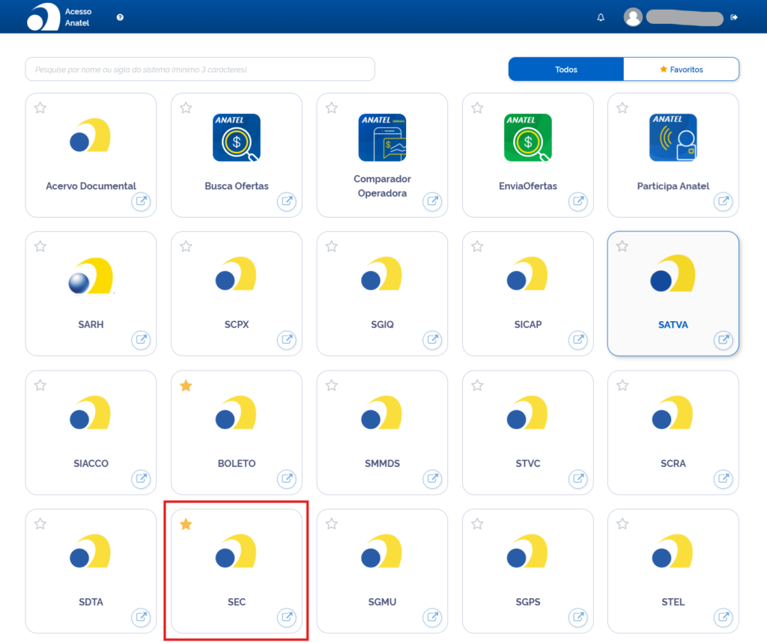Open the SATVA card label
Viewport: 767px width, 643px height.
coord(673,325)
